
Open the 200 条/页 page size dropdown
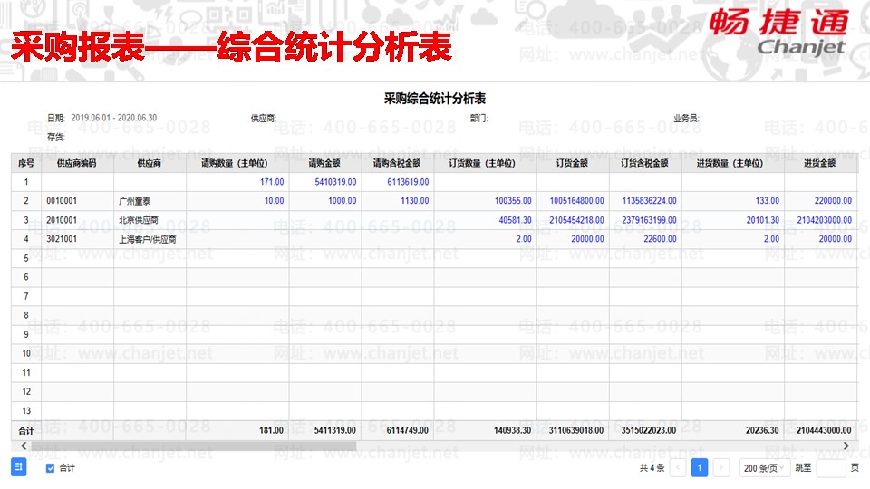pos(764,468)
